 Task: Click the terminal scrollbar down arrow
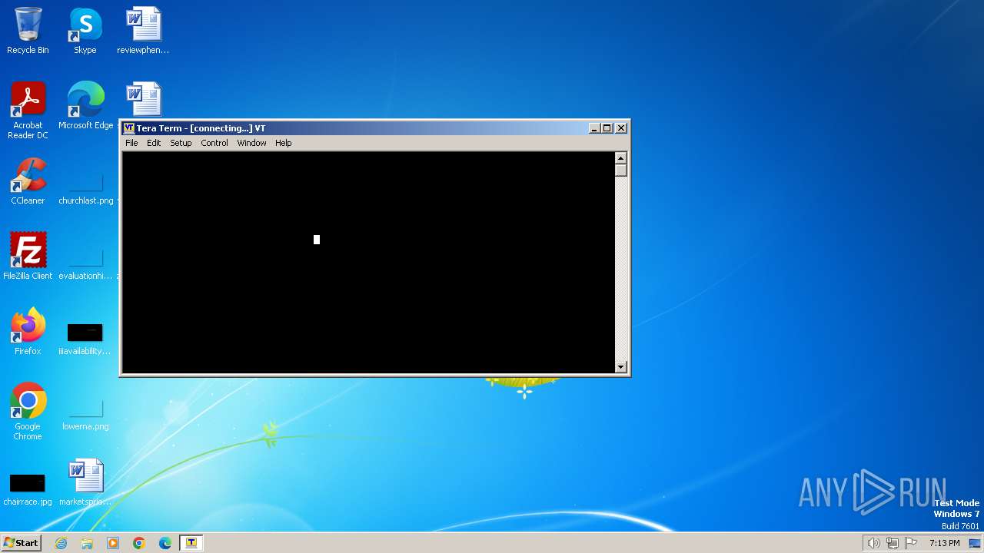(621, 367)
